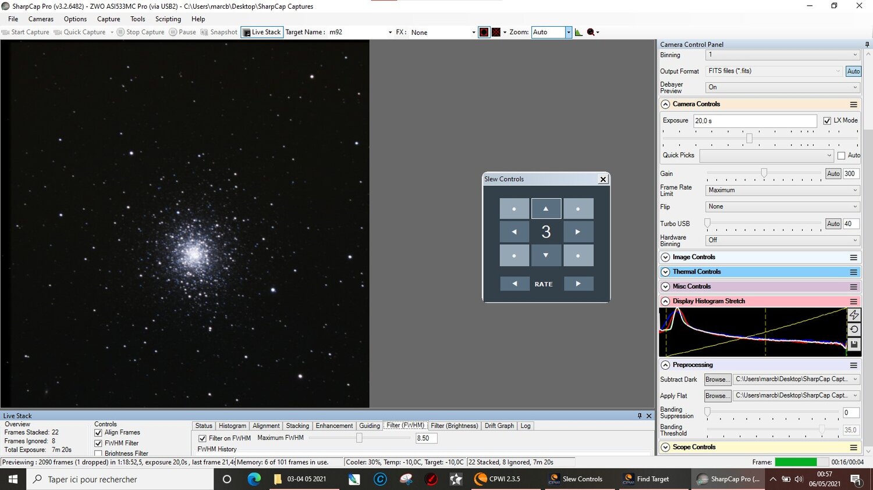873x490 pixels.
Task: Slew the telescope down with the arrow
Action: point(546,255)
